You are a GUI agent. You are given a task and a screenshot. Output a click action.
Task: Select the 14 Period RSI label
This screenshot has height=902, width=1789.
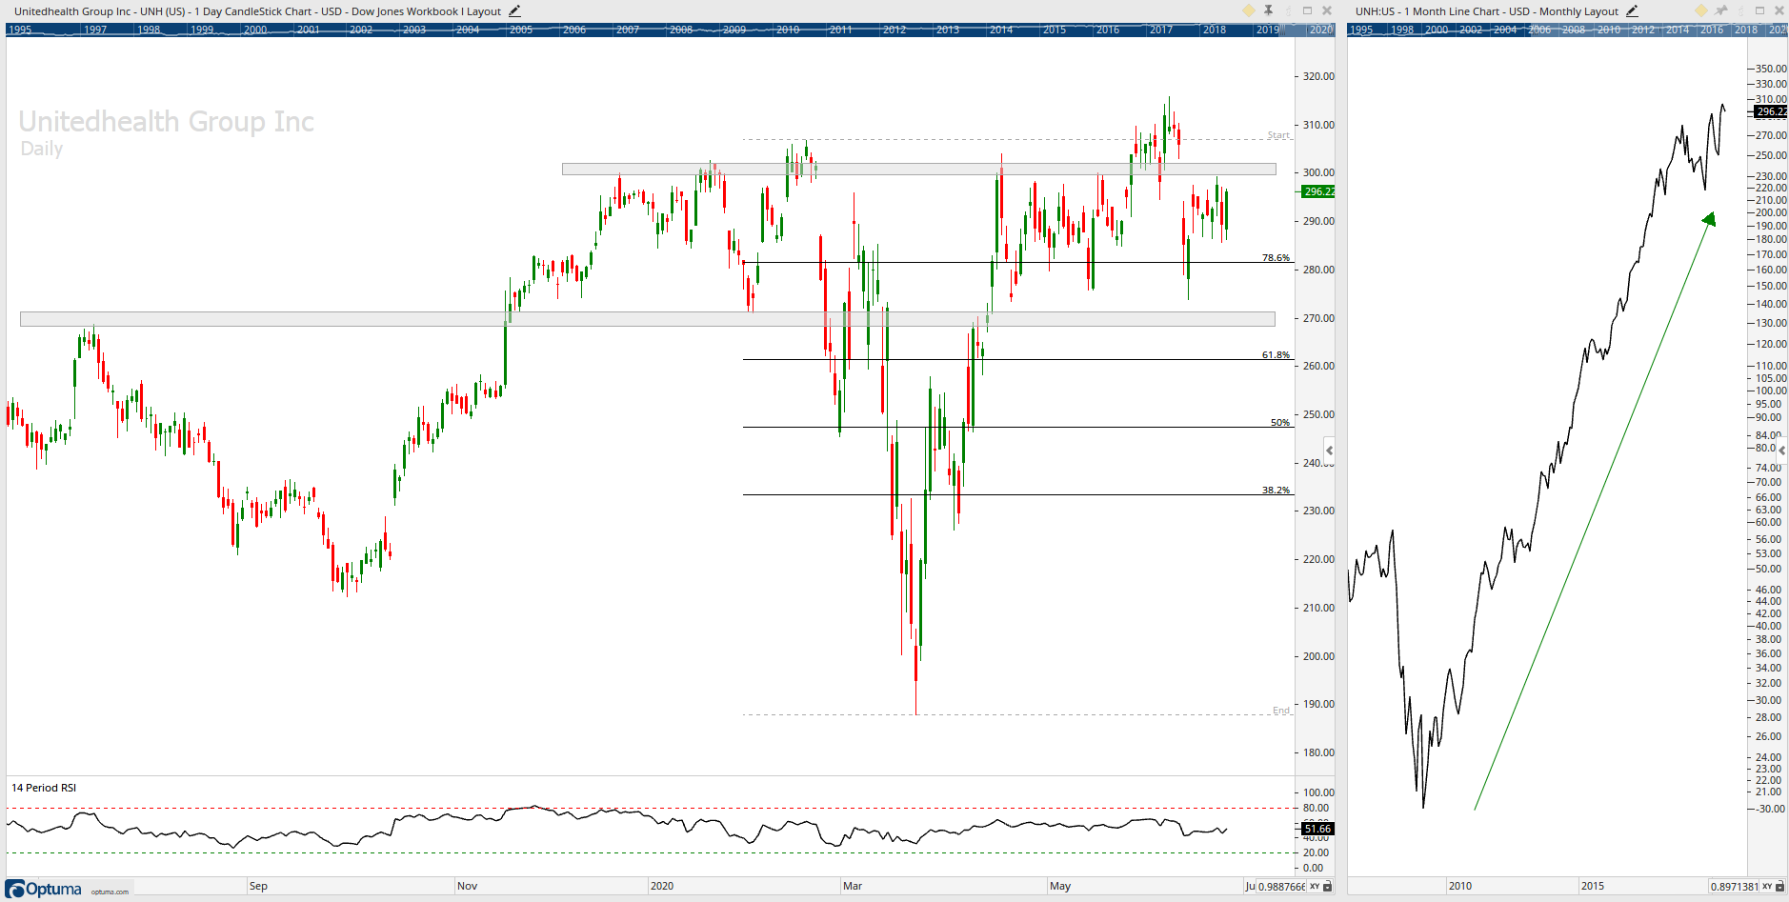pyautogui.click(x=44, y=788)
